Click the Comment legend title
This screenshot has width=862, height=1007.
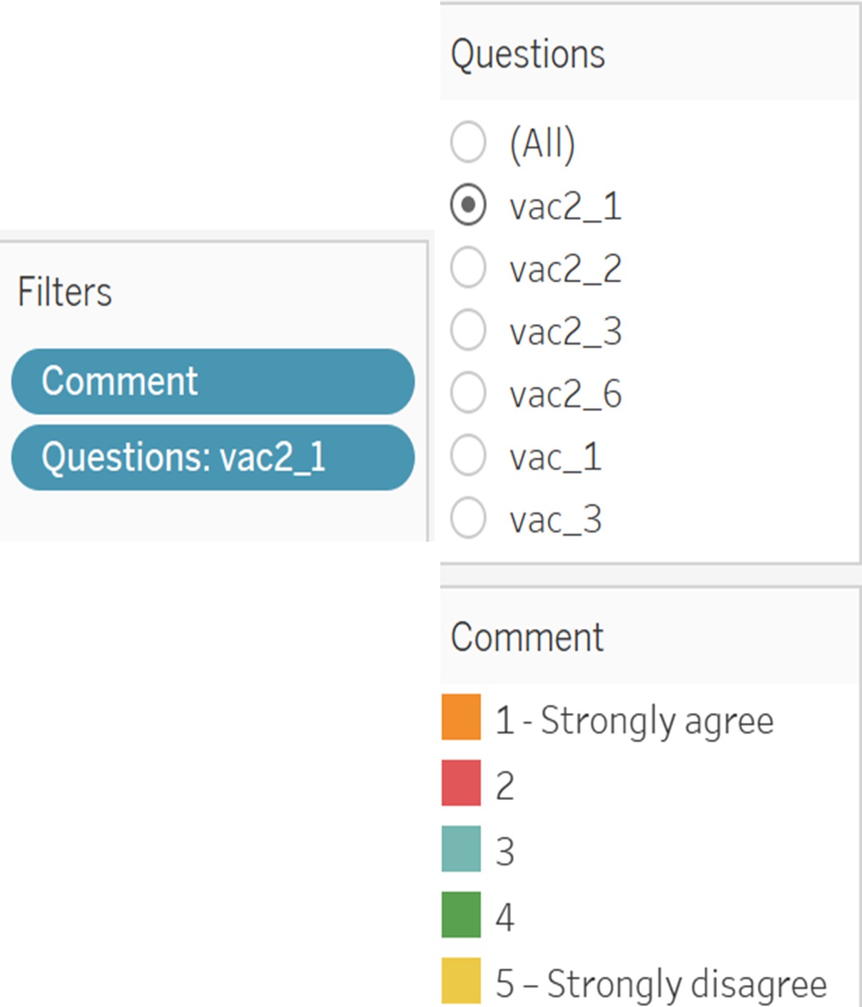pyautogui.click(x=527, y=637)
